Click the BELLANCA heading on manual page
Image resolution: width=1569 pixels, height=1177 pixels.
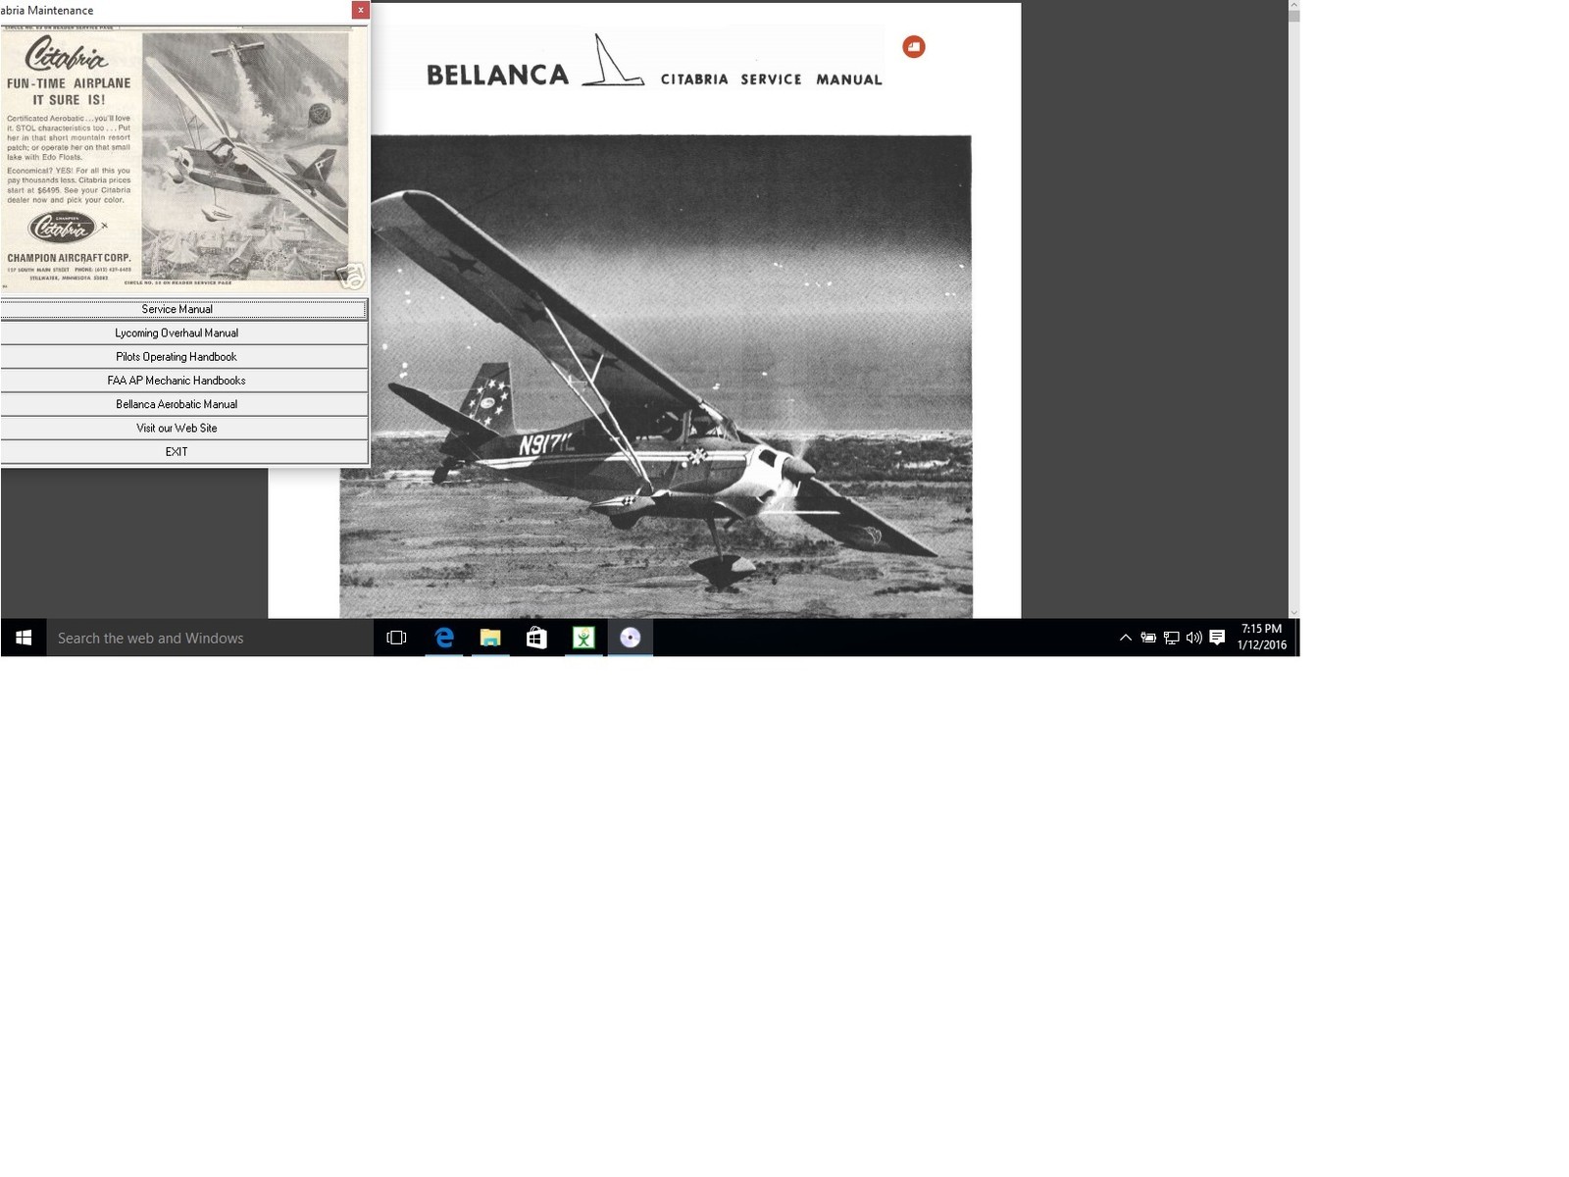[497, 75]
